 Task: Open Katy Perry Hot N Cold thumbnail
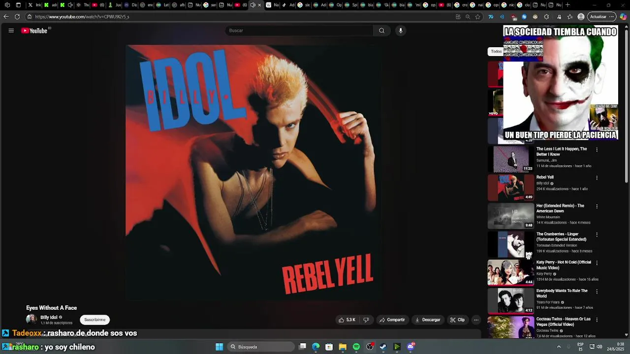pos(510,272)
